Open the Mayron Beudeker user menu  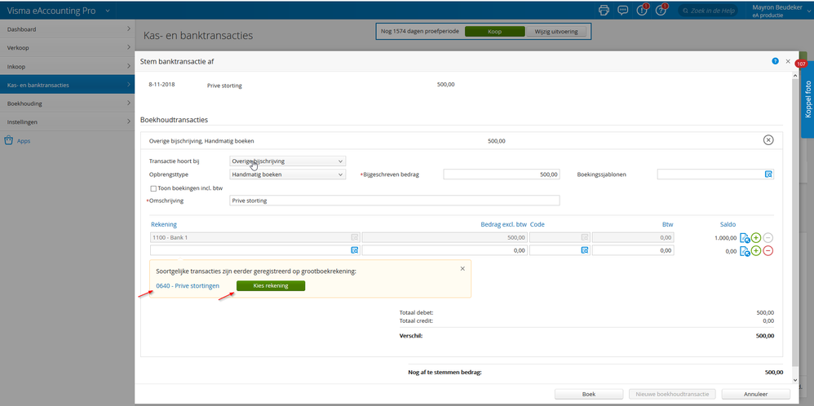click(x=779, y=11)
